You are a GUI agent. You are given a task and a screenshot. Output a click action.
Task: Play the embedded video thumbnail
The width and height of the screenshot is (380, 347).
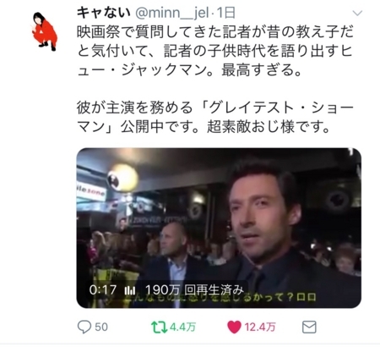(x=219, y=228)
